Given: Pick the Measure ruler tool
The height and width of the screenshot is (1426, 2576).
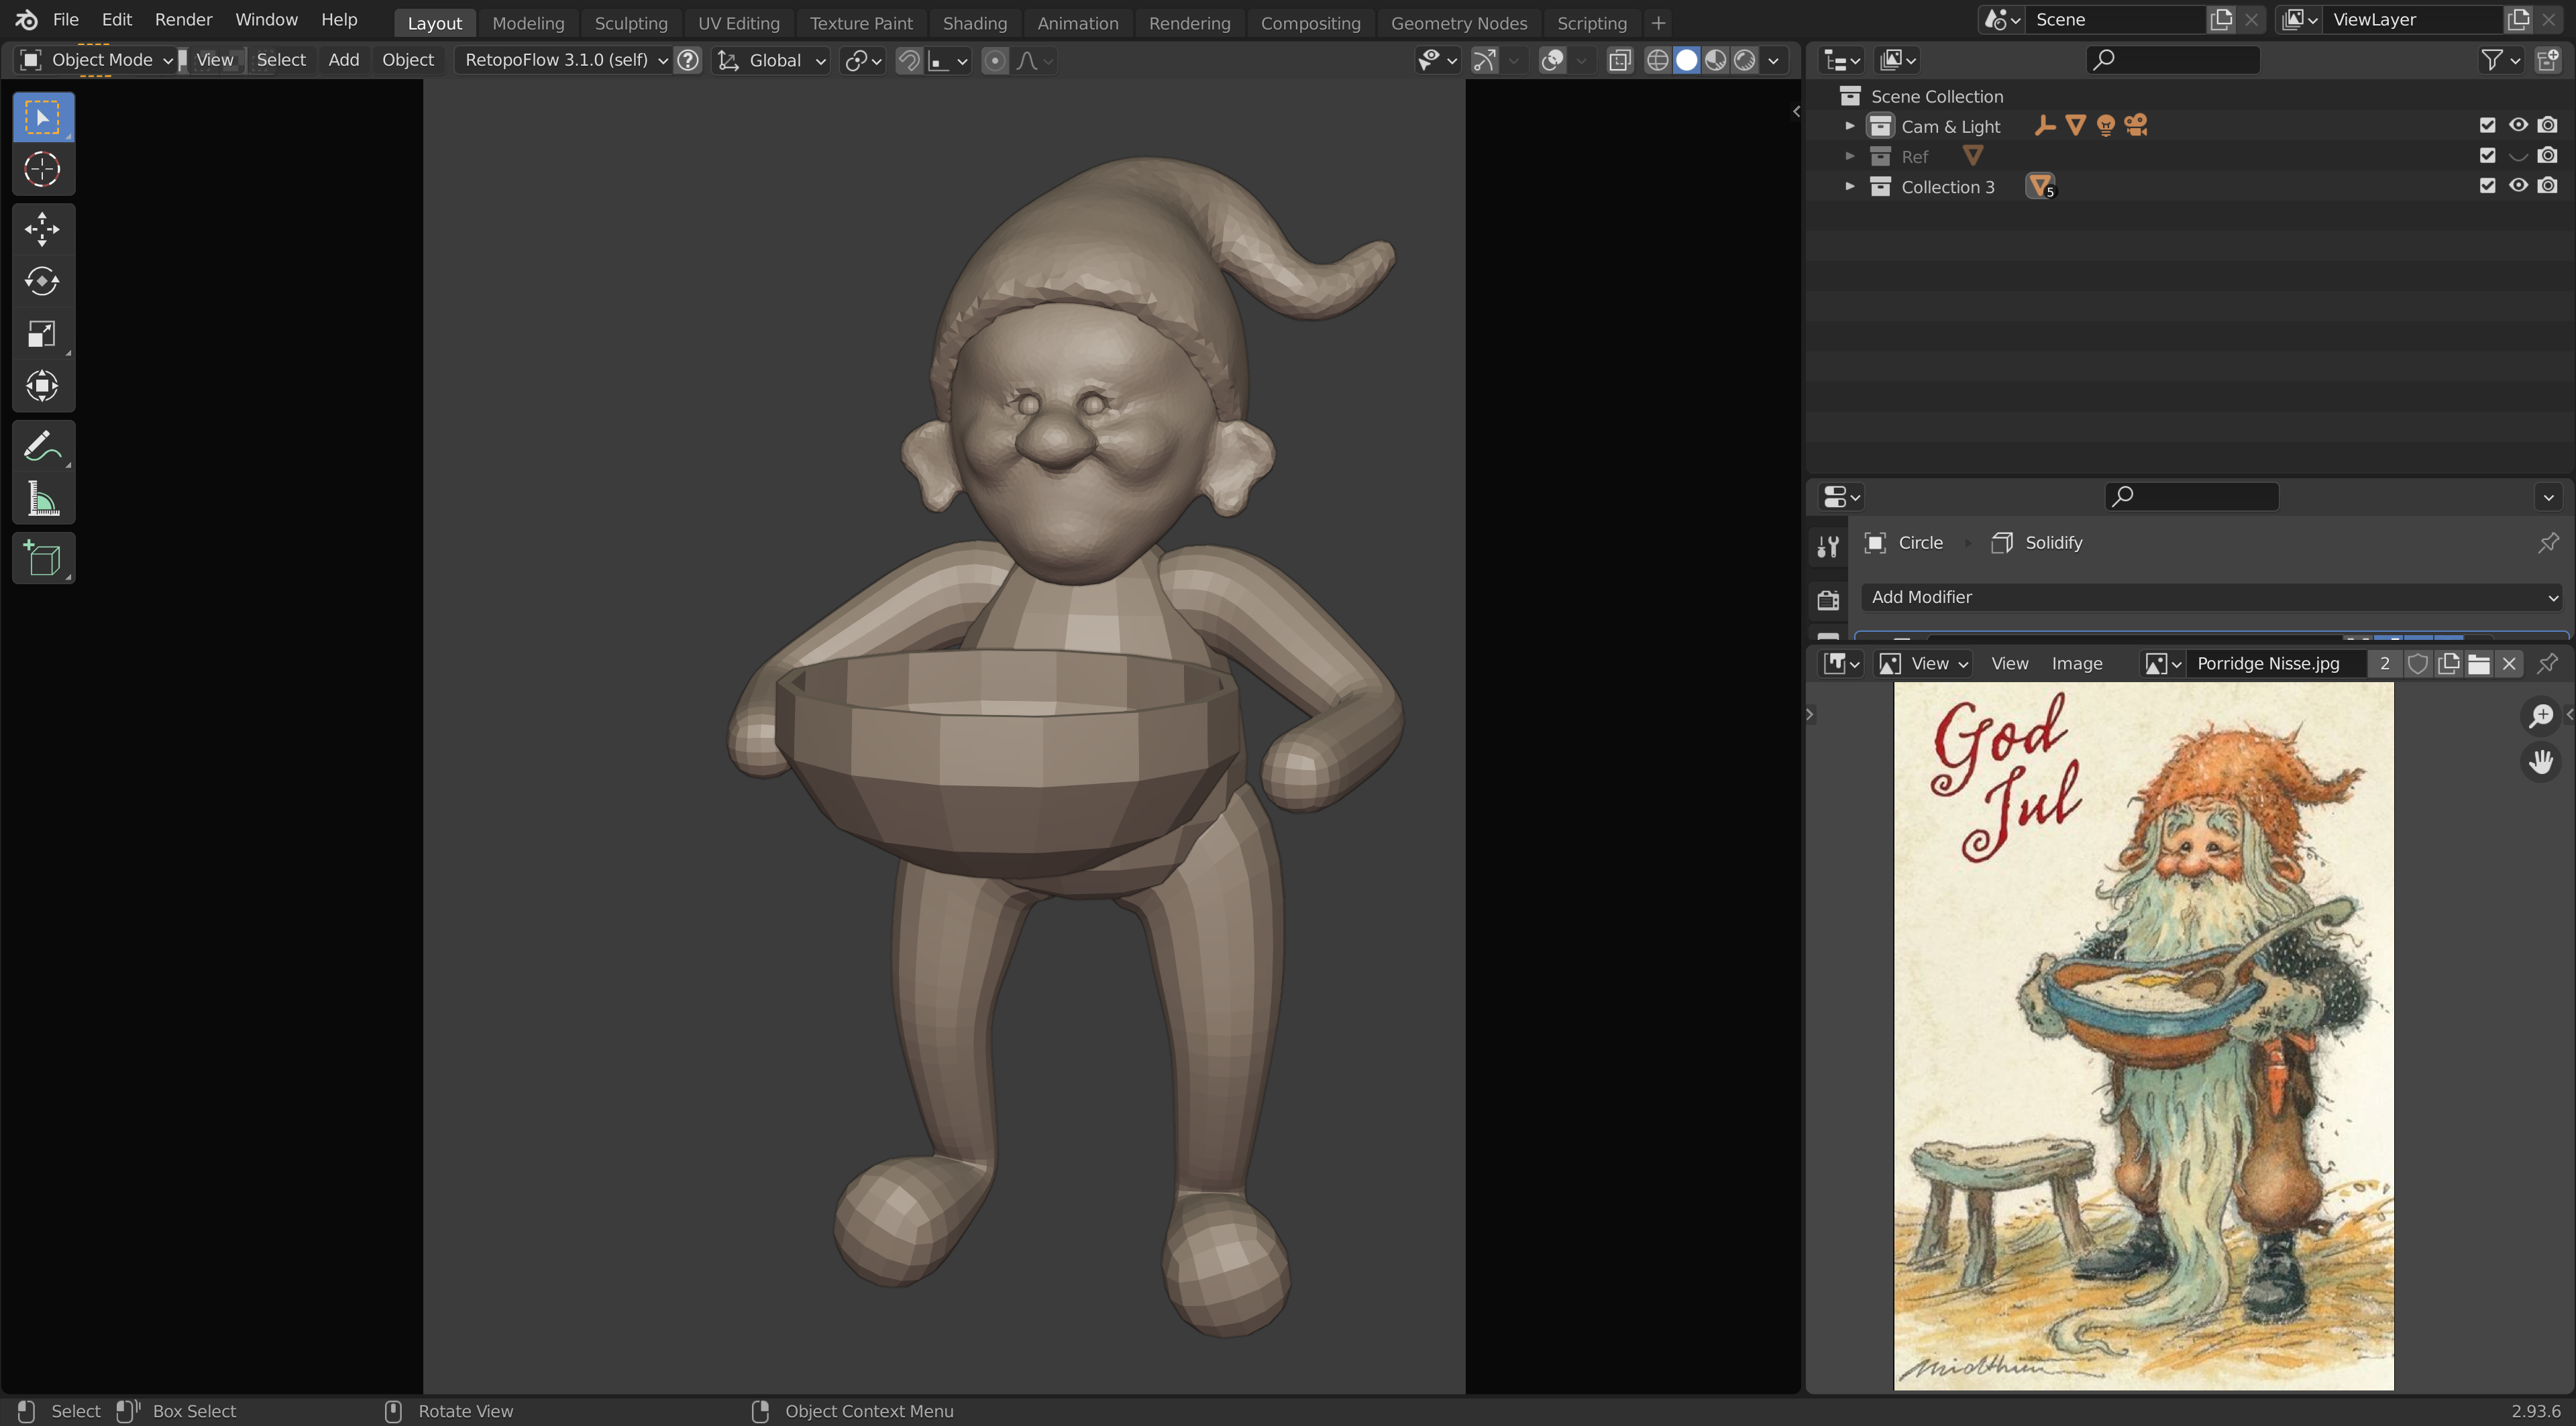Looking at the screenshot, I should click(x=42, y=498).
